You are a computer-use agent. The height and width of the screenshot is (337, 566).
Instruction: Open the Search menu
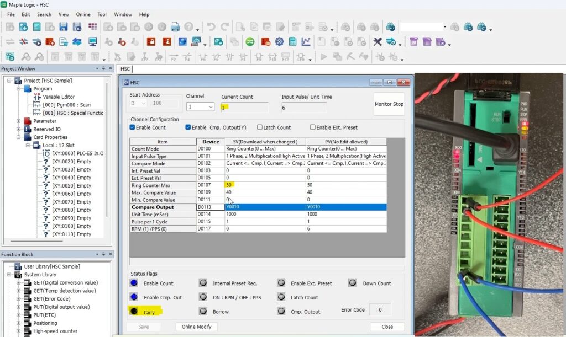[x=44, y=14]
